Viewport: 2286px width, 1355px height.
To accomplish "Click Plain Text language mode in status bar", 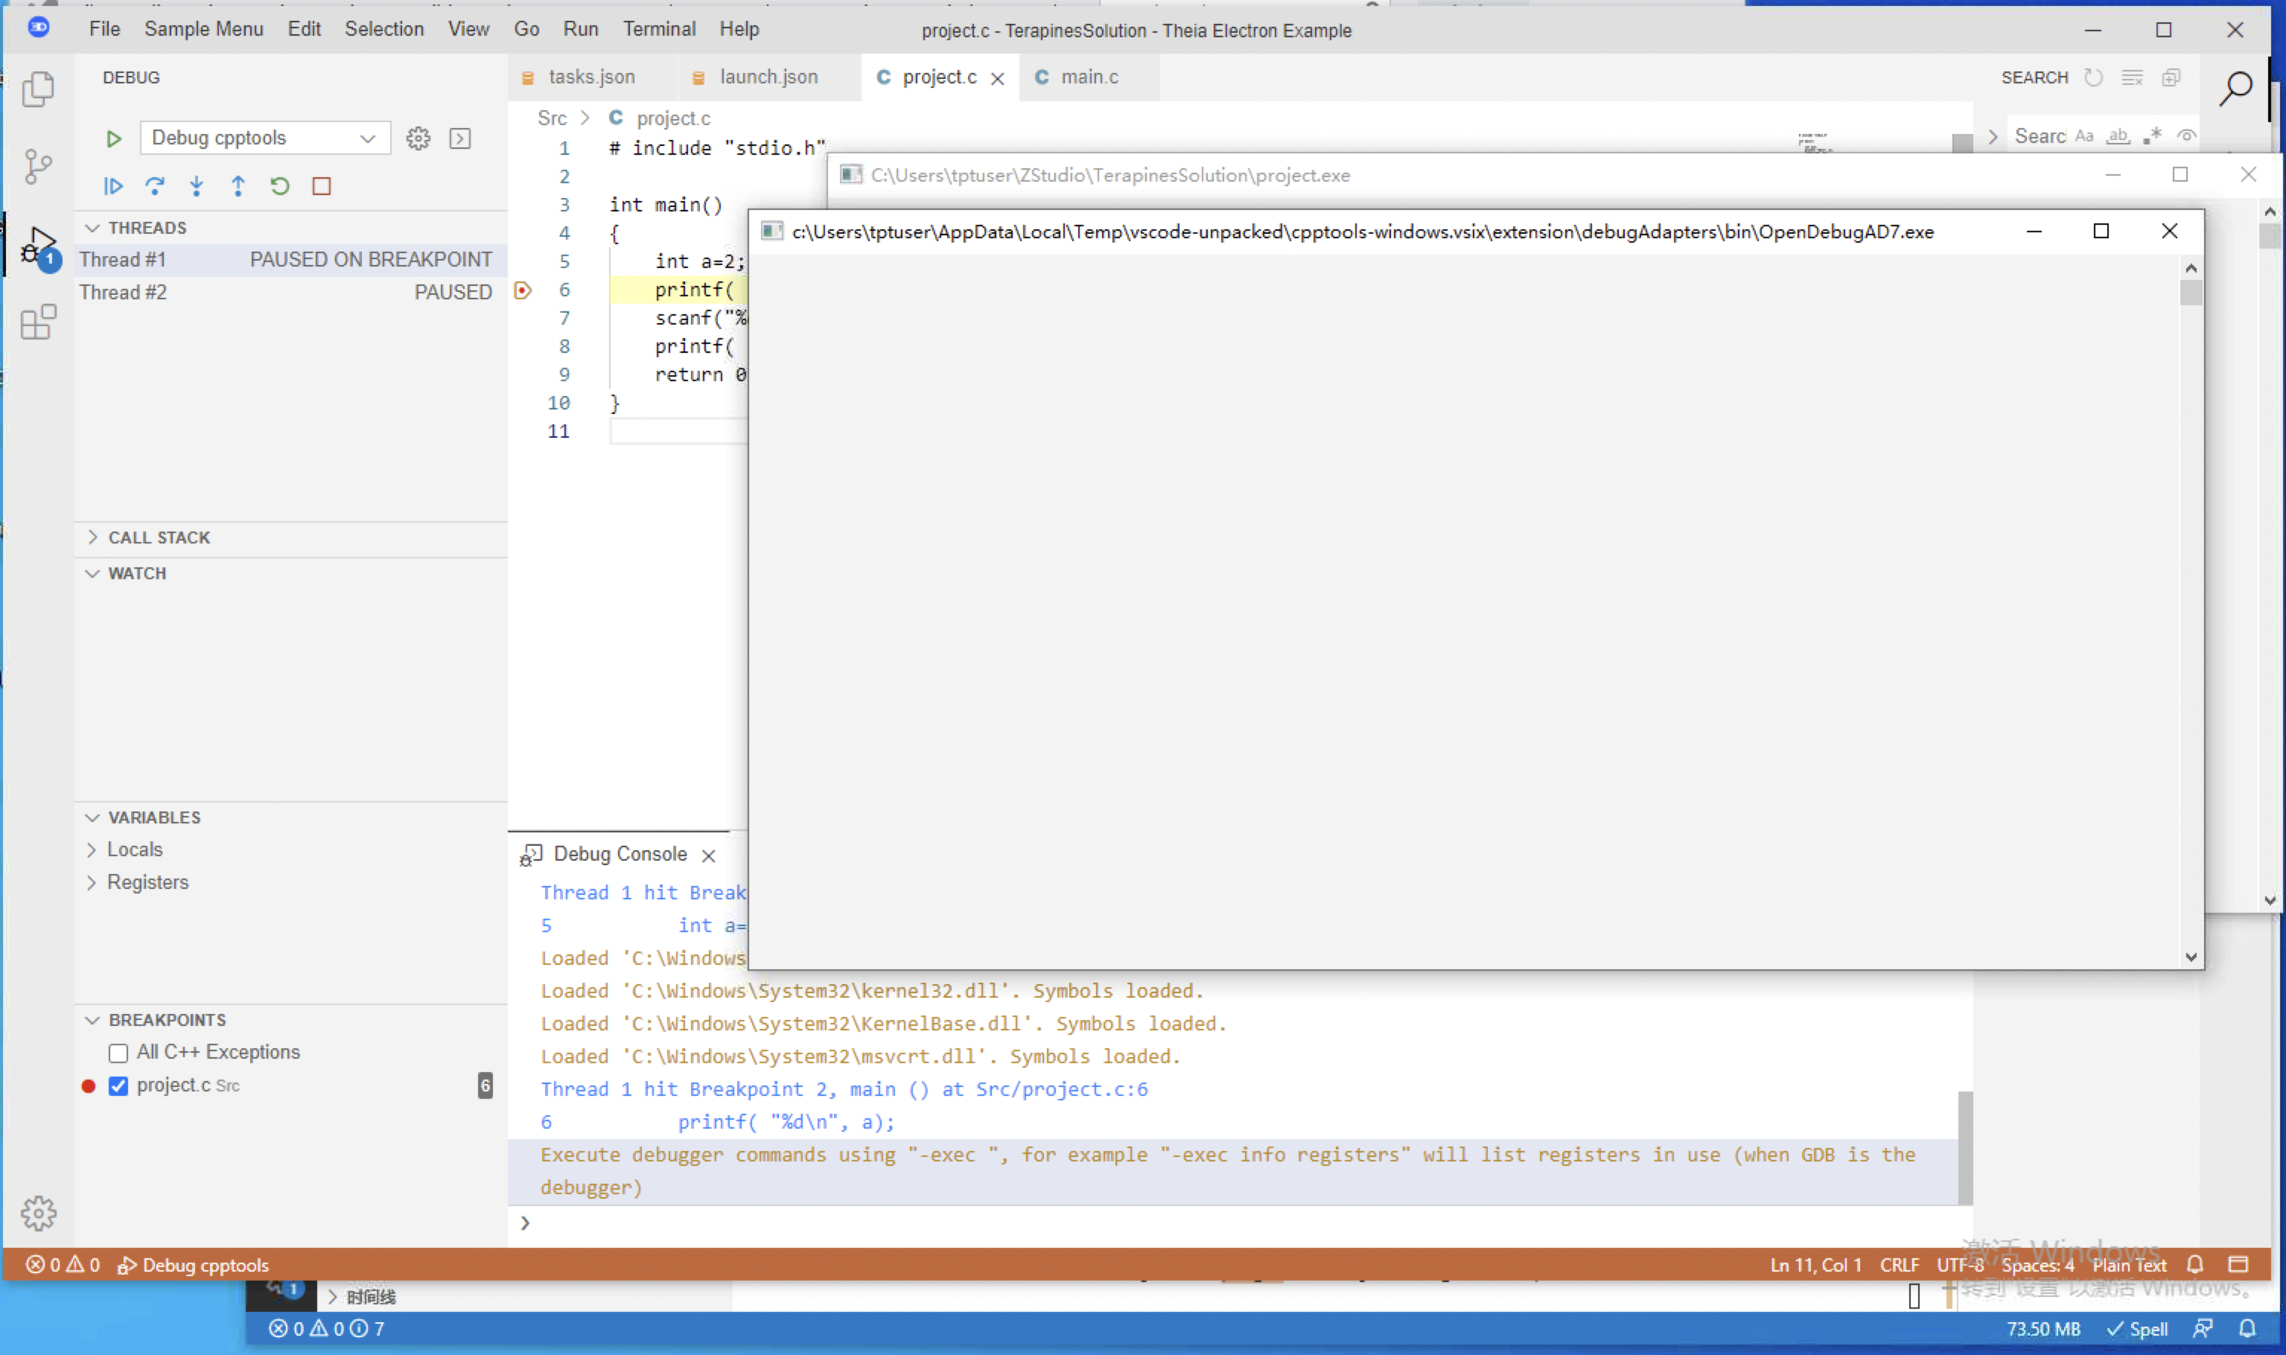I will point(2129,1265).
